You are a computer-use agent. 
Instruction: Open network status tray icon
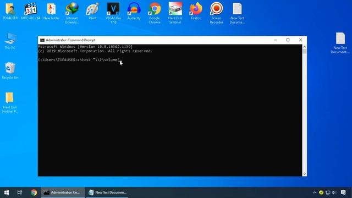328,193
